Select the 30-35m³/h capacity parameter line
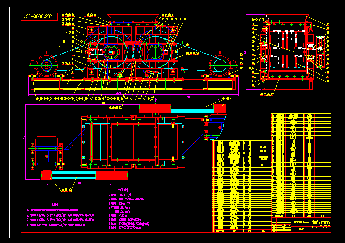 pos(120,195)
